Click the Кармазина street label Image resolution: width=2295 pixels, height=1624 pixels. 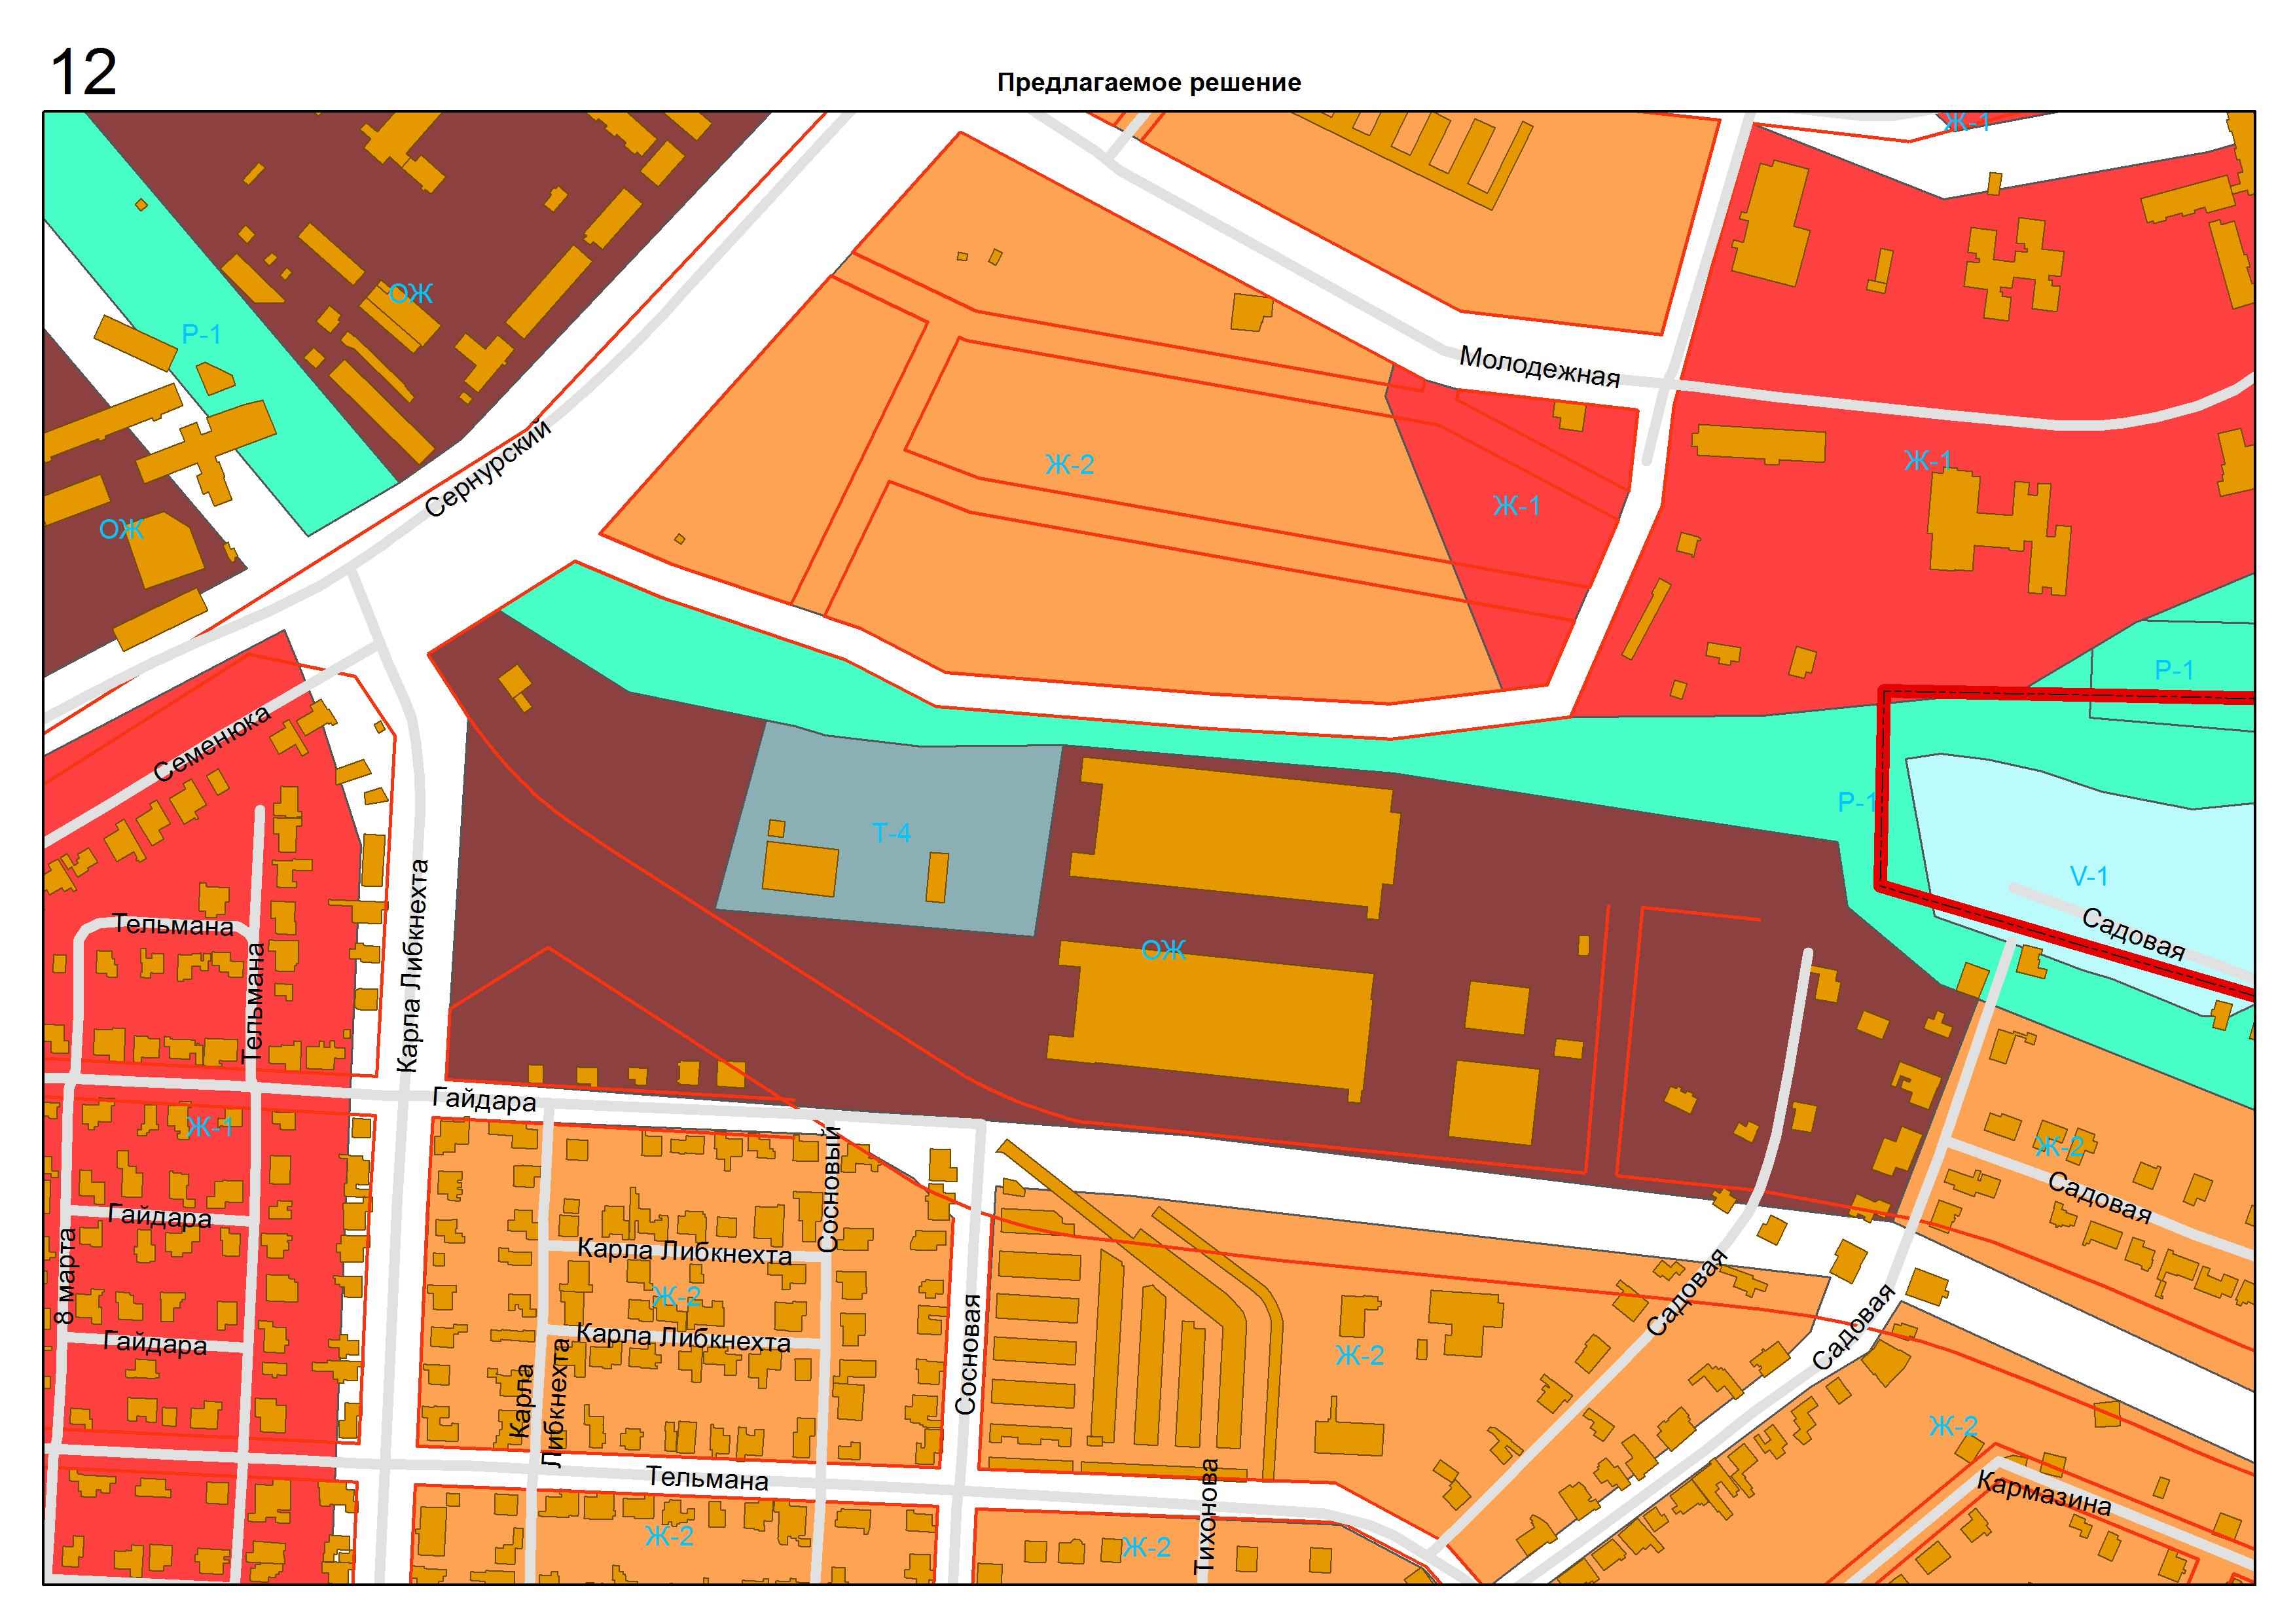(x=2044, y=1494)
